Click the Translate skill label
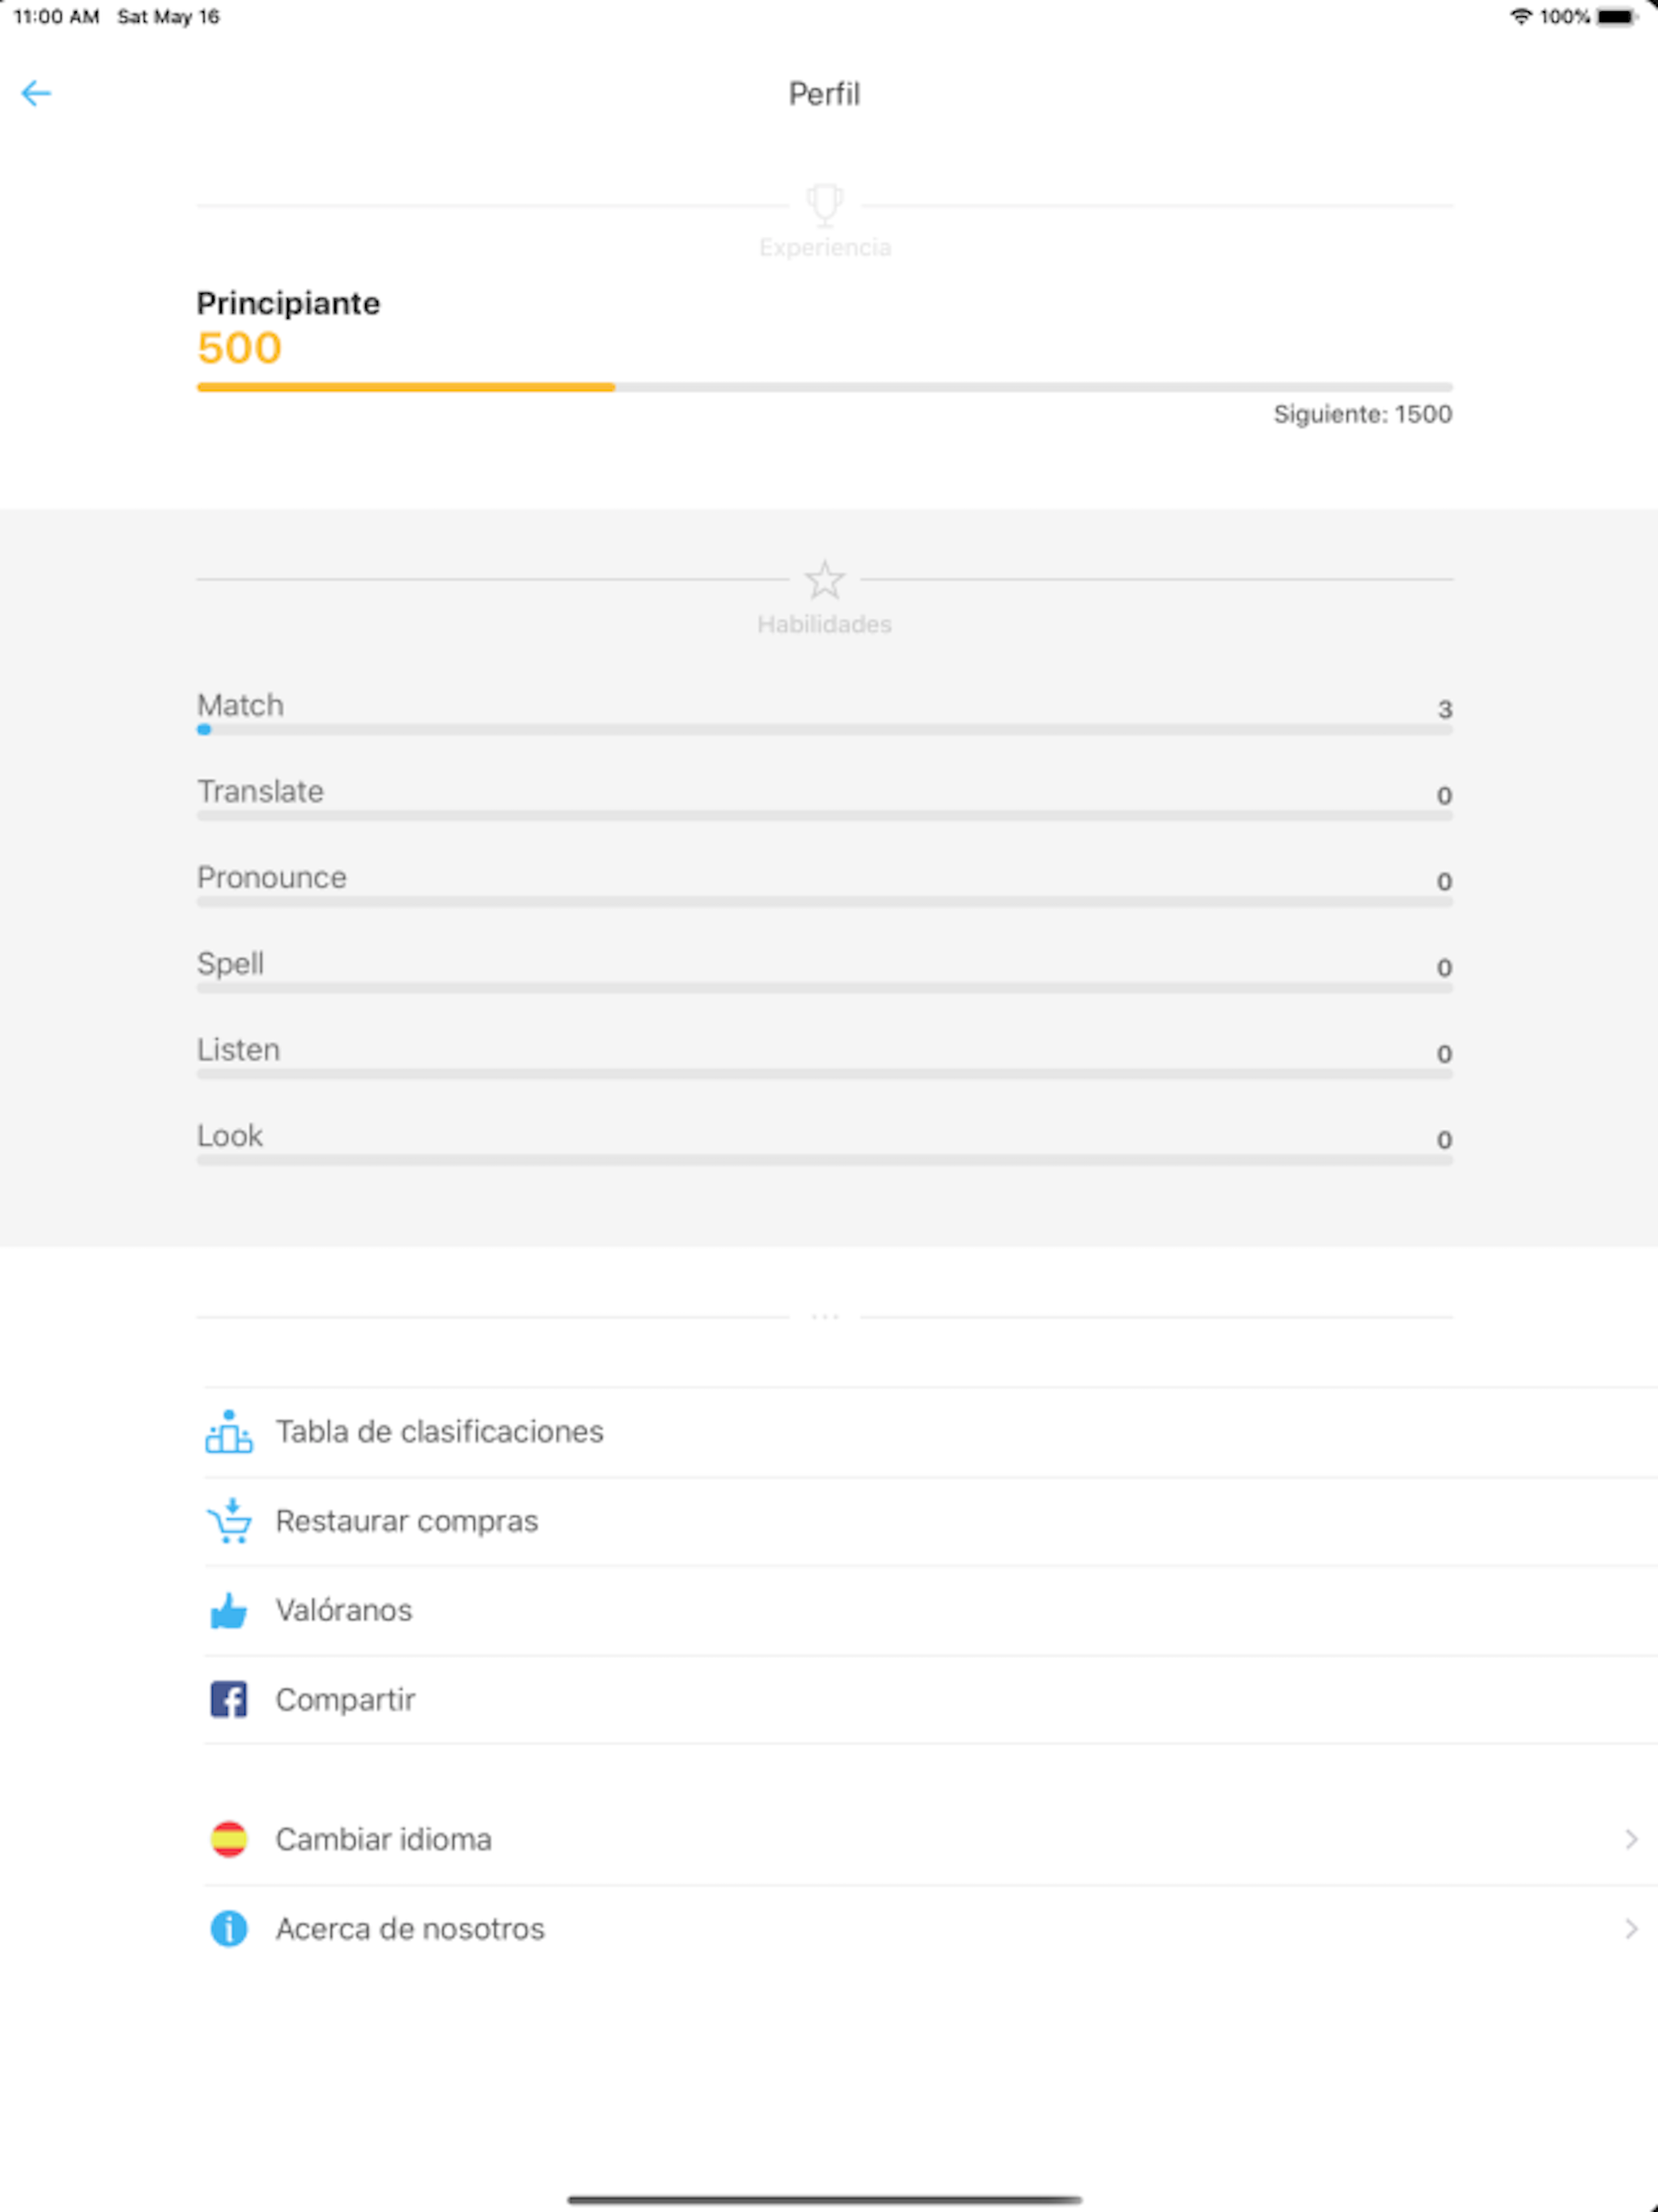 pos(260,791)
